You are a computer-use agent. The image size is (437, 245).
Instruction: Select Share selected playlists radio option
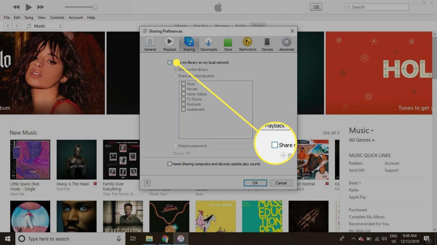[175, 76]
